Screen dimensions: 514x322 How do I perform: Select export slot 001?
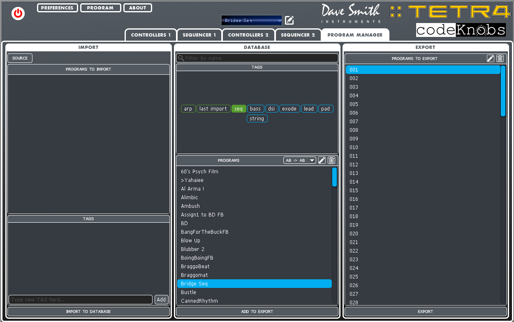coord(423,70)
